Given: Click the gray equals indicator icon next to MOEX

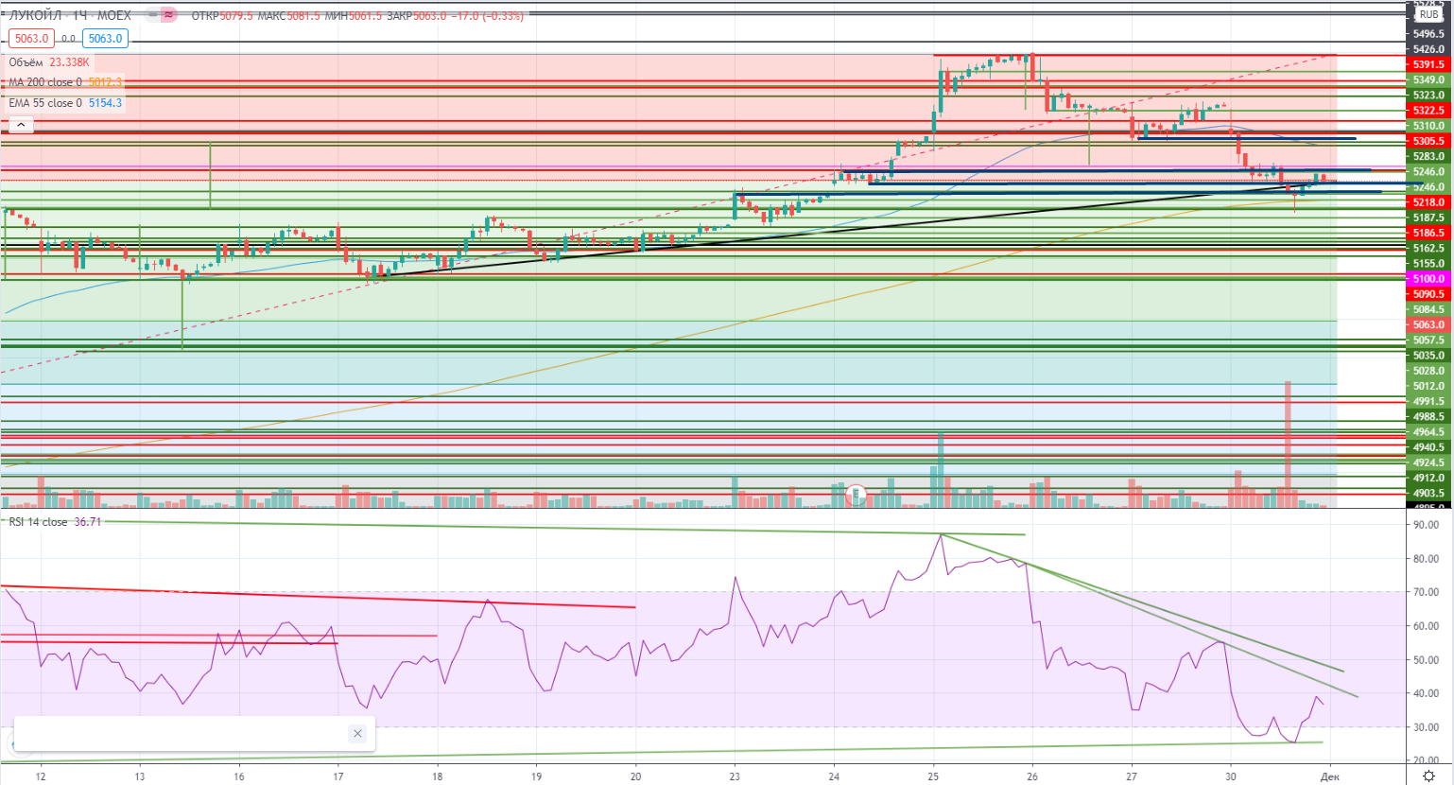Looking at the screenshot, I should point(151,15).
